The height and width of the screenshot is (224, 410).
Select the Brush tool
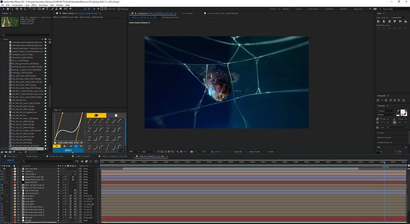[52, 9]
